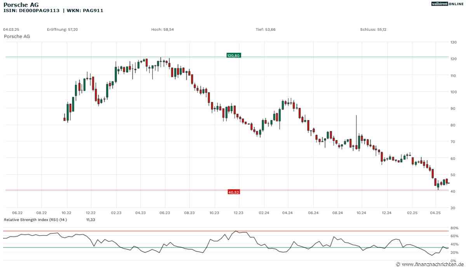Click the 60 price axis label
This screenshot has height=270, width=466.
pyautogui.click(x=452, y=158)
